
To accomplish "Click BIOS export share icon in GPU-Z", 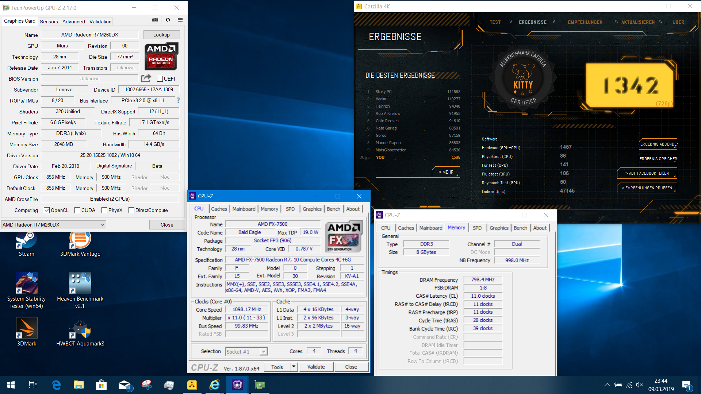I will coord(146,78).
